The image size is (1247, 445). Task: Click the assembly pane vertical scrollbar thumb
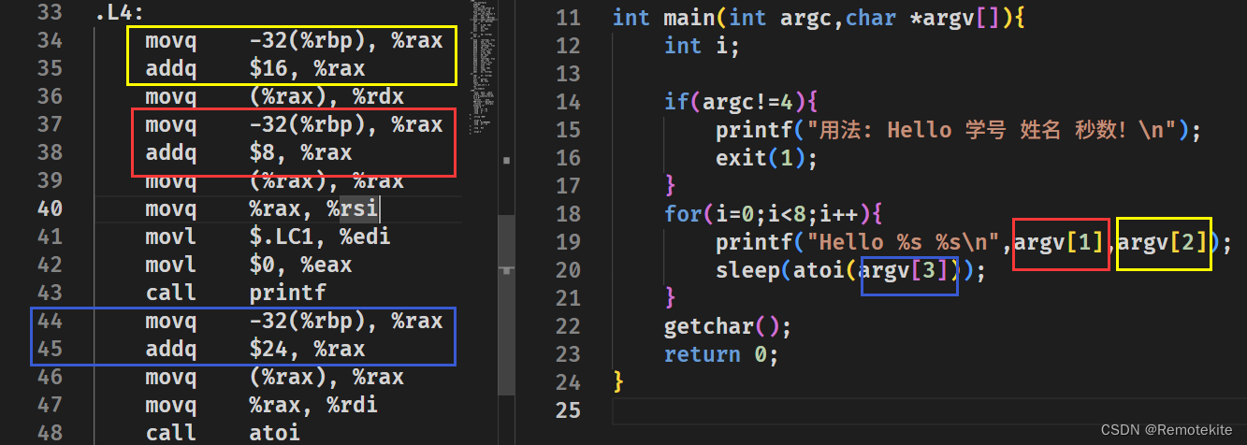(x=507, y=306)
